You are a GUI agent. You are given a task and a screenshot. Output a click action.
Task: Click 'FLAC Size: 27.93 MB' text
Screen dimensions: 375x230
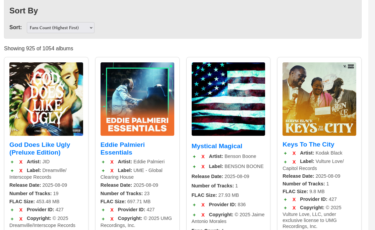point(215,195)
